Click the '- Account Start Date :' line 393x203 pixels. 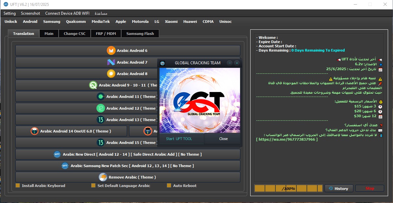pyautogui.click(x=276, y=46)
